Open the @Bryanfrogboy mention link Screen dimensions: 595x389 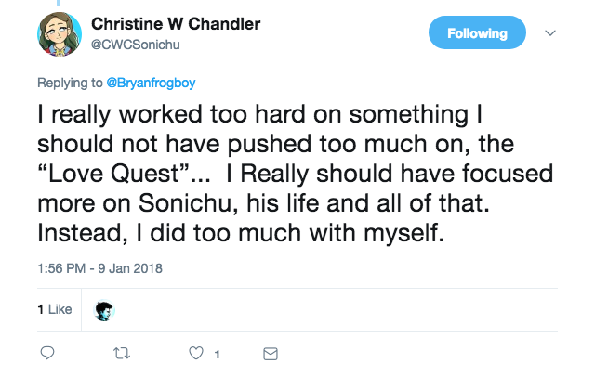click(151, 83)
